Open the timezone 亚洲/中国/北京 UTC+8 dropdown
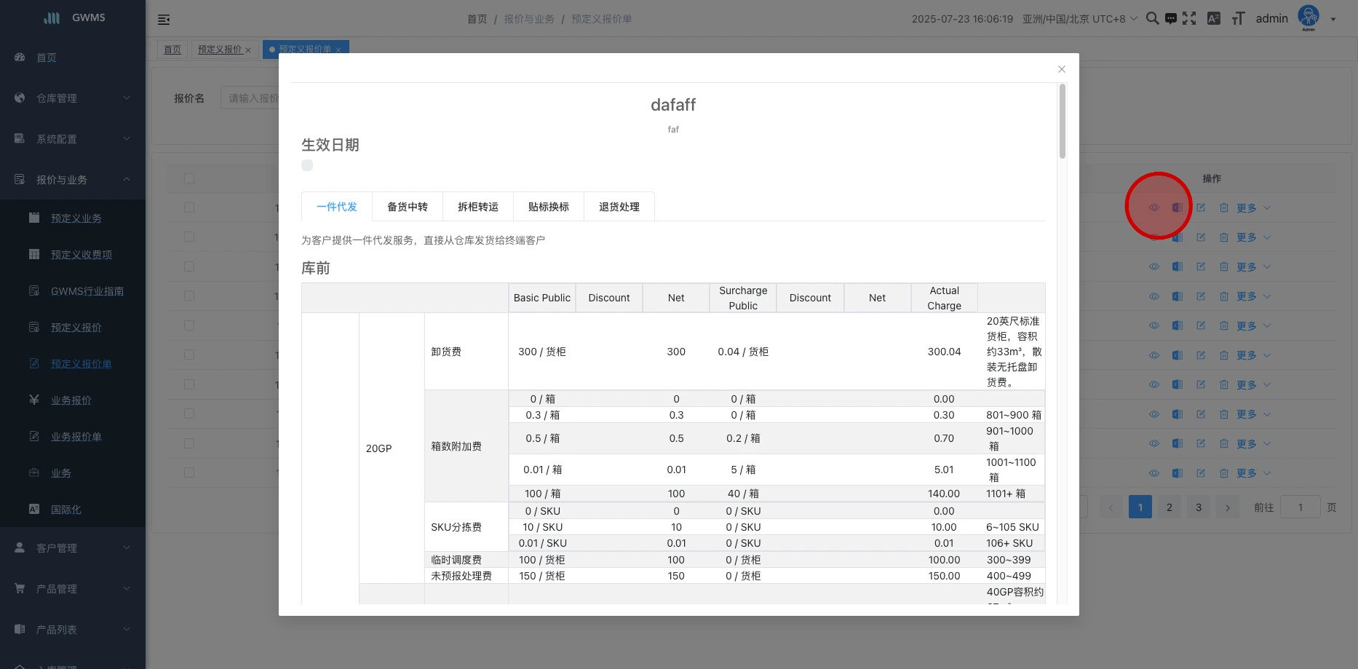The width and height of the screenshot is (1358, 669). (1079, 19)
